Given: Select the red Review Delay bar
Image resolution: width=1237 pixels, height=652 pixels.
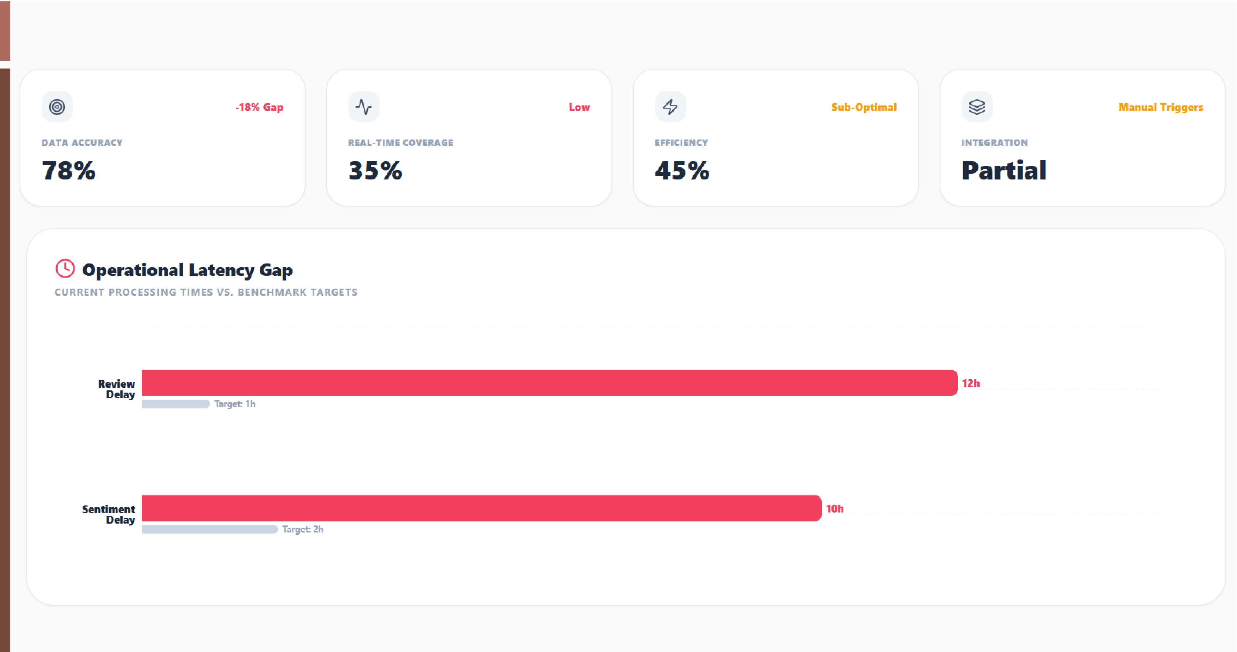Looking at the screenshot, I should click(x=549, y=383).
